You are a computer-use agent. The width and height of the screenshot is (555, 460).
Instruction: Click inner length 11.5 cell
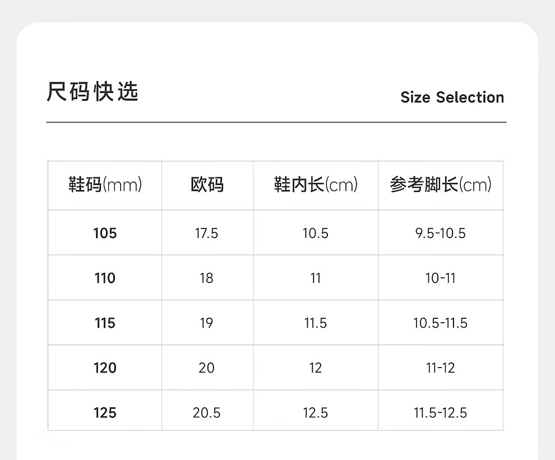[315, 323]
